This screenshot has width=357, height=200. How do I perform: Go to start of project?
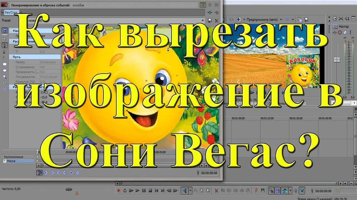(x=156, y=191)
